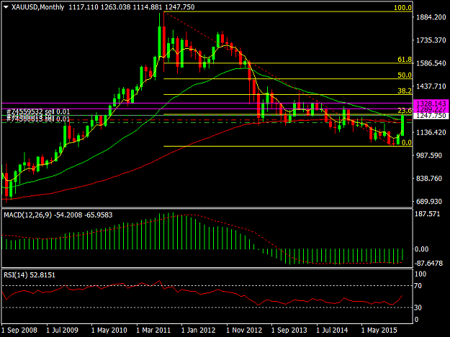Select the XAUUSD,Monthly chart title
450x337 pixels.
click(x=37, y=7)
